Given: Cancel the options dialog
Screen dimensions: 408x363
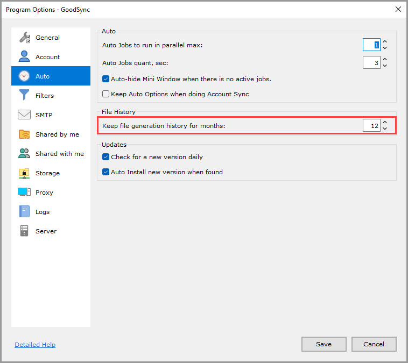Looking at the screenshot, I should [374, 344].
